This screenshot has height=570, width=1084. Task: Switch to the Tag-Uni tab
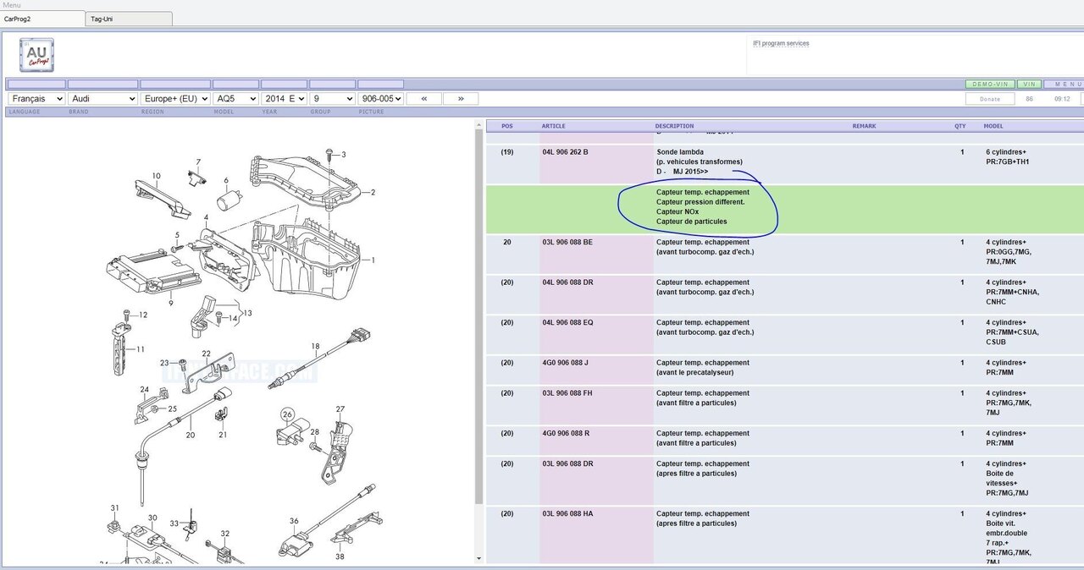point(129,19)
